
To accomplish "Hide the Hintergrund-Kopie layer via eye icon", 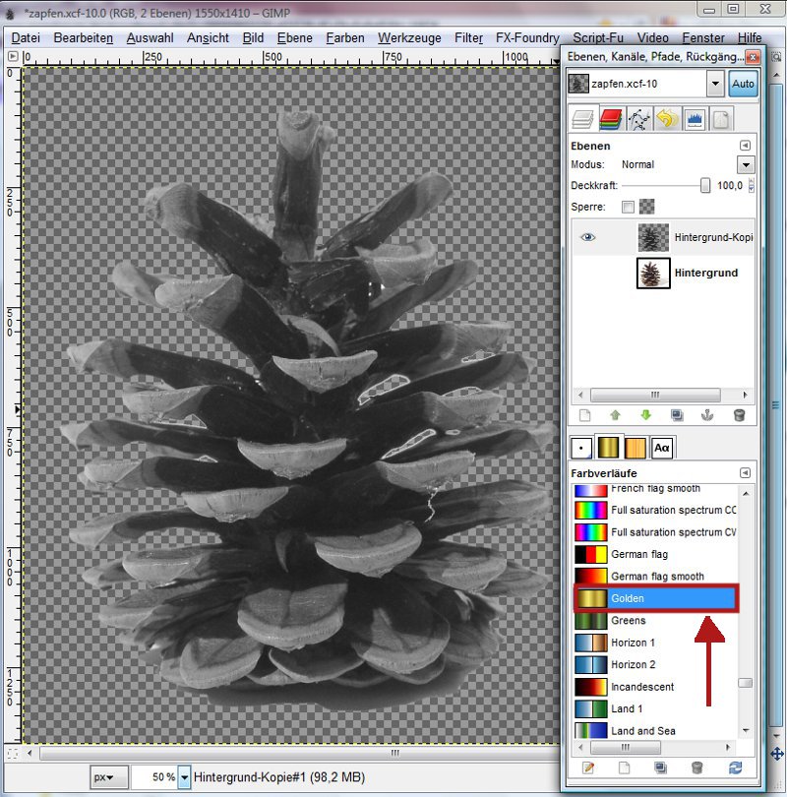I will coord(588,237).
